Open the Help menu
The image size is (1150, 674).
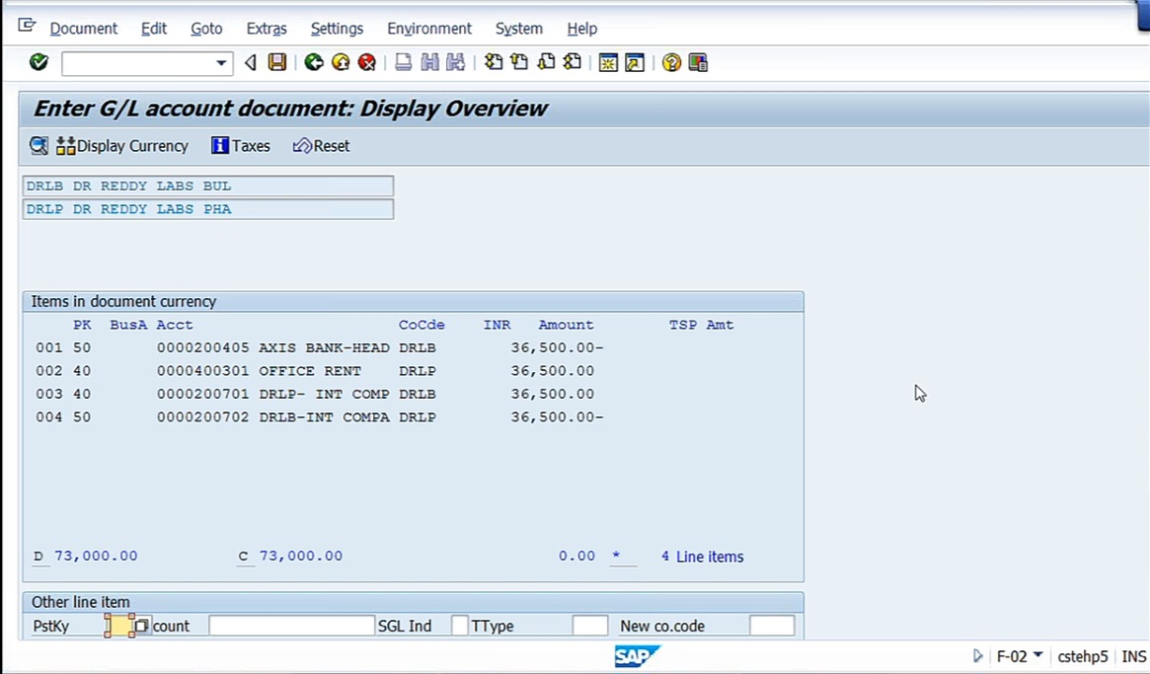[581, 29]
